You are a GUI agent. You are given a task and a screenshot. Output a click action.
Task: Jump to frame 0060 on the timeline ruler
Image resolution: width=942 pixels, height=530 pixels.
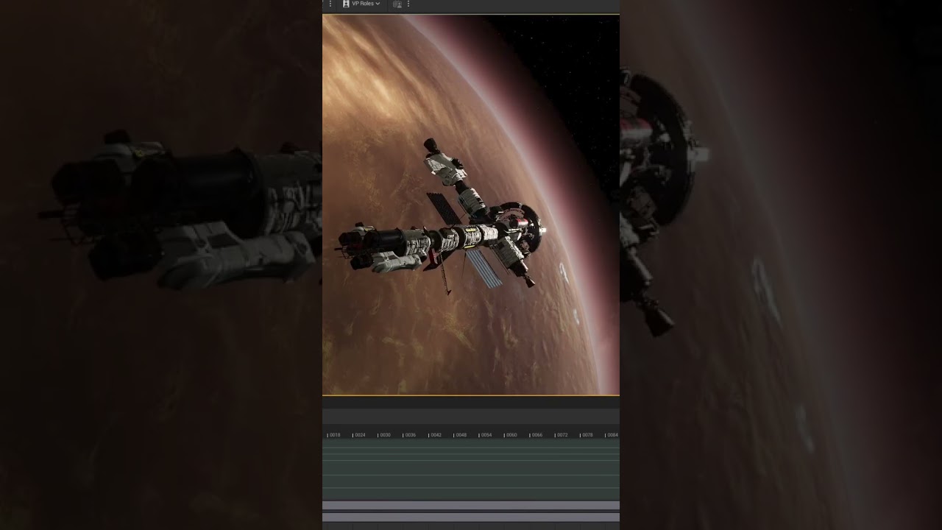tap(511, 435)
